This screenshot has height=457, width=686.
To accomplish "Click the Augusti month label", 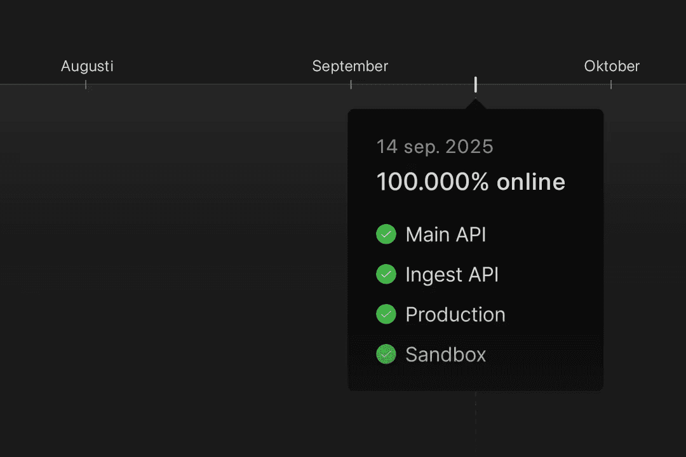I will click(87, 66).
